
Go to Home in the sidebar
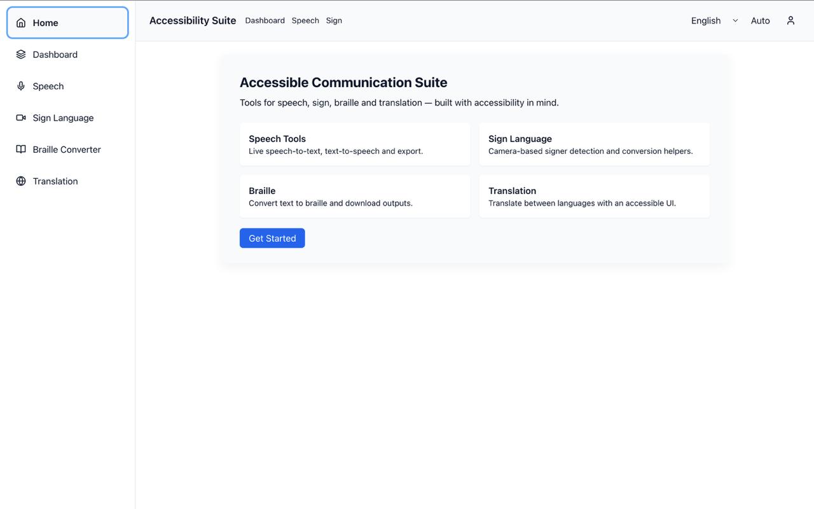pyautogui.click(x=67, y=23)
